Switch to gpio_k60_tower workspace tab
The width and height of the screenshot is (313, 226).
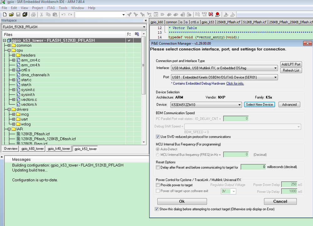click(x=32, y=149)
